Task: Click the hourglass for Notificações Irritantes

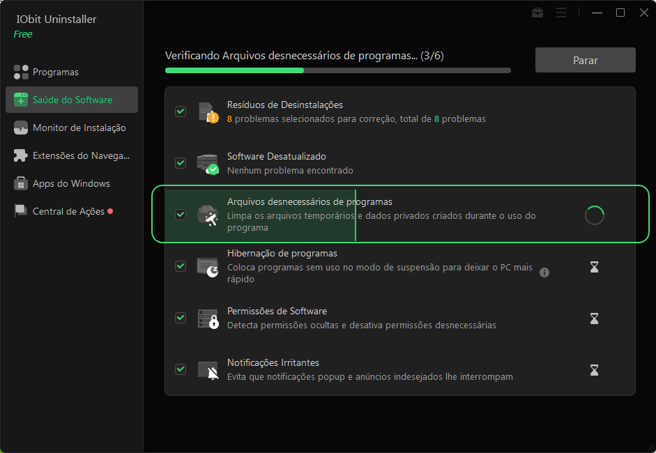Action: pyautogui.click(x=594, y=370)
